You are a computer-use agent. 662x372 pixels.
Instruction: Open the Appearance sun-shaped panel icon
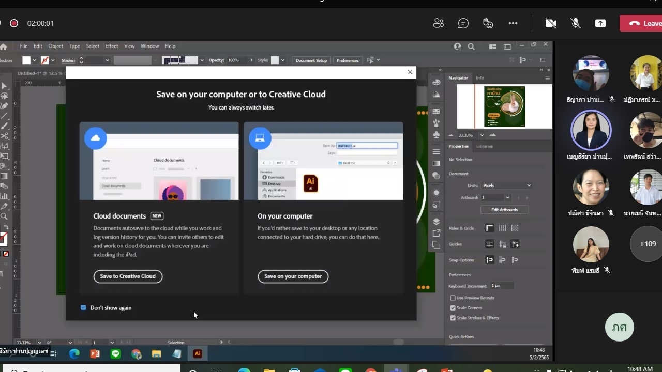coord(437,193)
